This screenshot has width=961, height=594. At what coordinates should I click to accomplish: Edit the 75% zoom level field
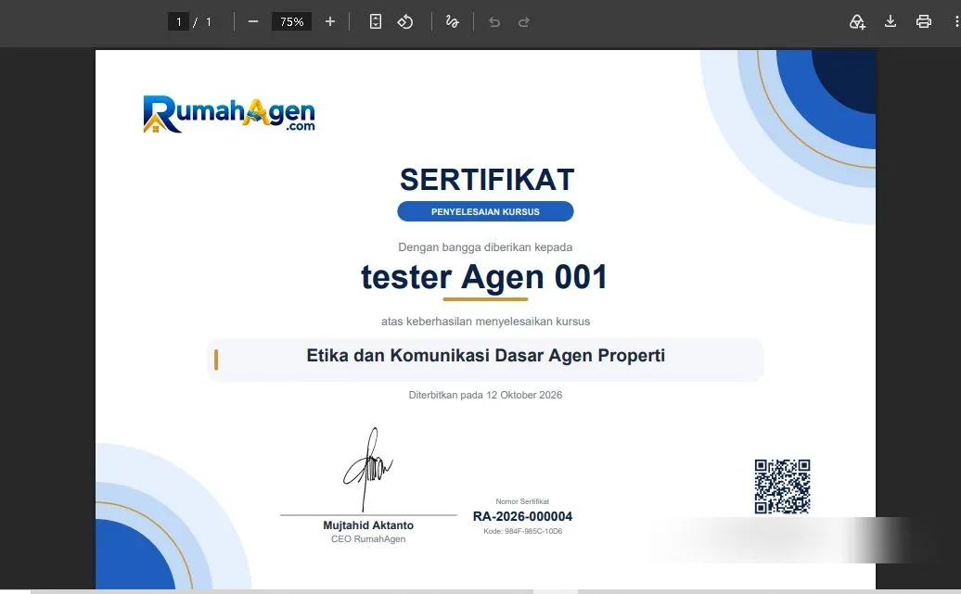click(291, 22)
